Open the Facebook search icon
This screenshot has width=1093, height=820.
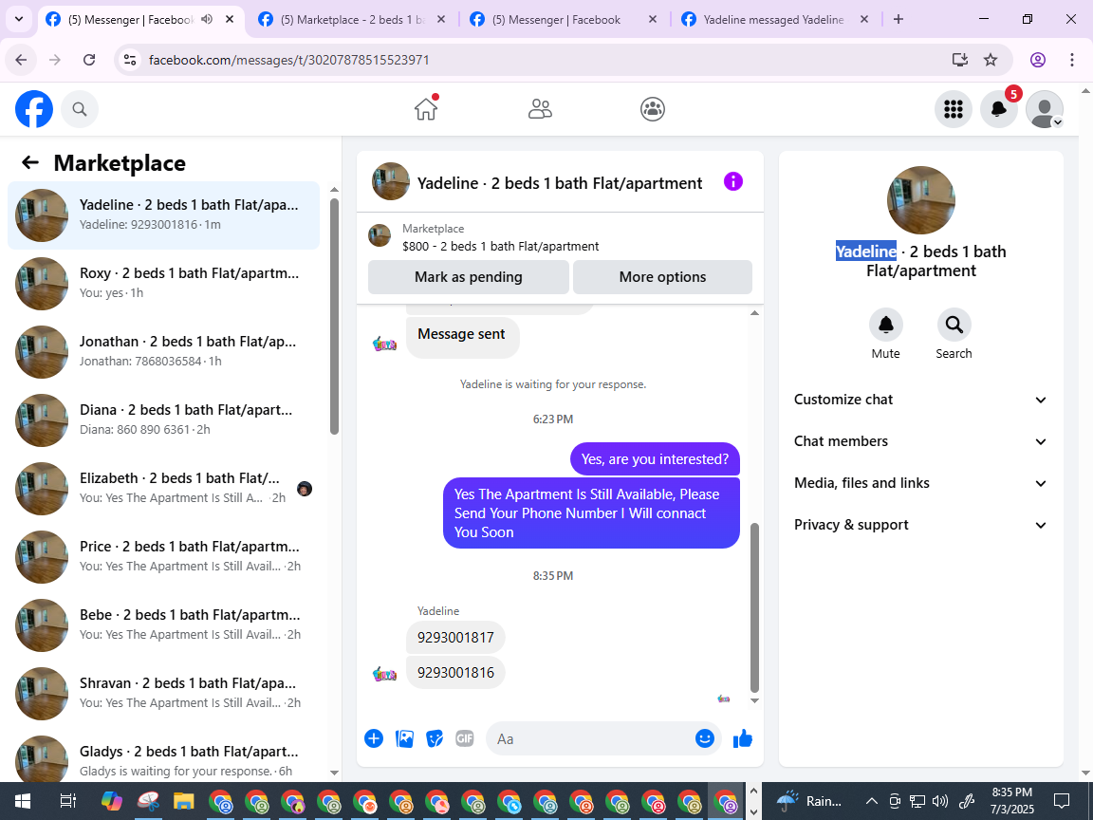click(x=80, y=109)
